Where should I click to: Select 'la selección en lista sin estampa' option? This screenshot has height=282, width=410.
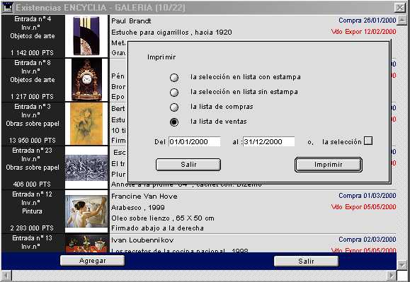(x=174, y=93)
